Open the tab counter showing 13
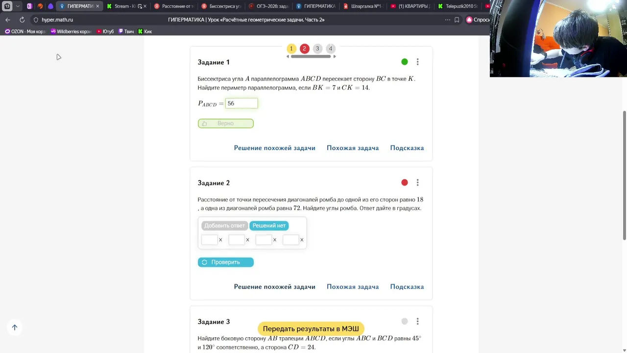Viewport: 627px width, 353px height. (7, 6)
